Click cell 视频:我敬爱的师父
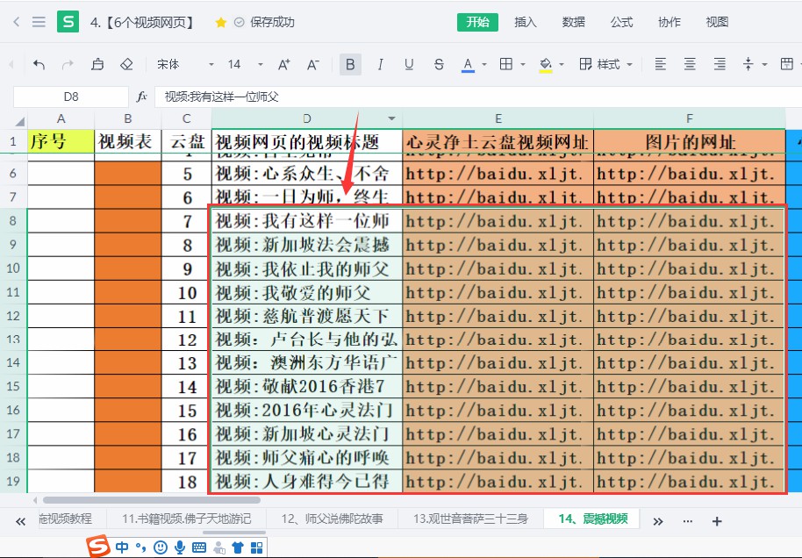This screenshot has height=558, width=802. point(307,292)
